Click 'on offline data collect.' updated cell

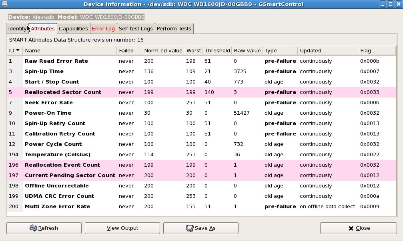[328, 207]
